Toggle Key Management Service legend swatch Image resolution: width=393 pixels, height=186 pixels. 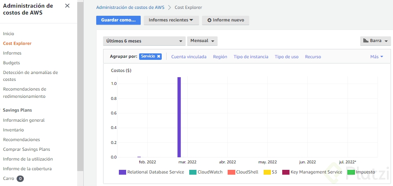click(285, 172)
